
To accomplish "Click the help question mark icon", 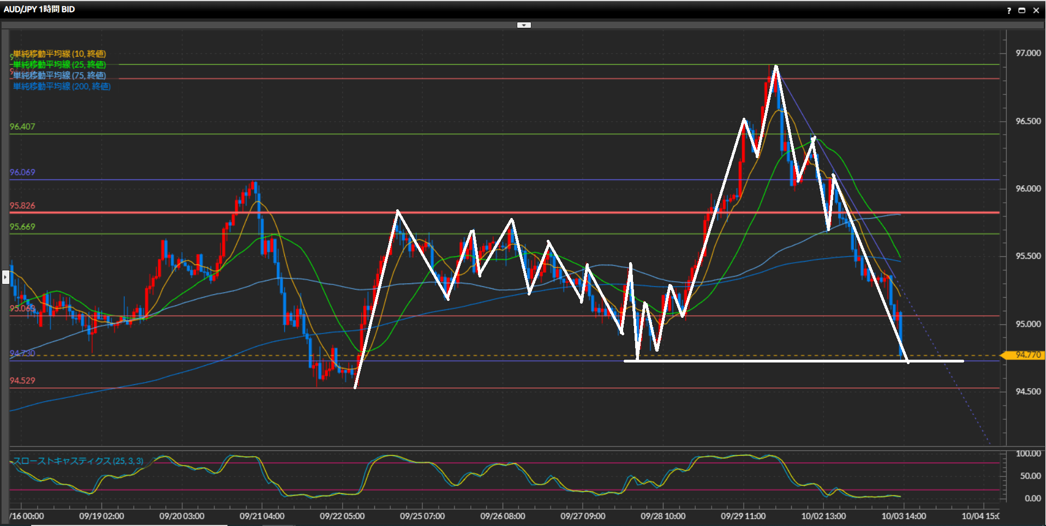I will [1009, 10].
